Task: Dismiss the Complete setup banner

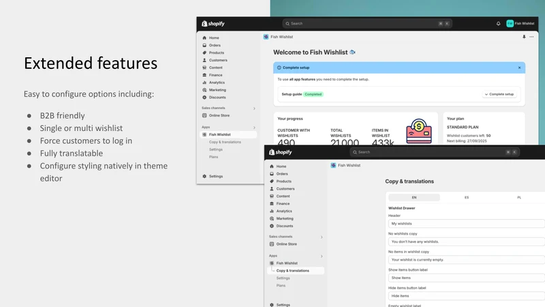Action: [519, 68]
